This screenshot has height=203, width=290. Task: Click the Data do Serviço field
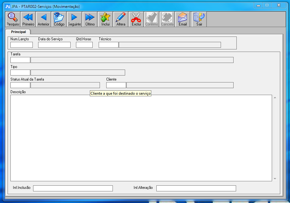pyautogui.click(x=54, y=45)
